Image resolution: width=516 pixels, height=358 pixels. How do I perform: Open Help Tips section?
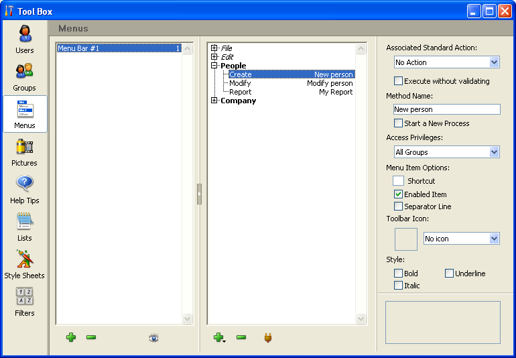(x=25, y=189)
